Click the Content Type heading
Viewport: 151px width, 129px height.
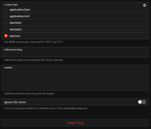11,5
